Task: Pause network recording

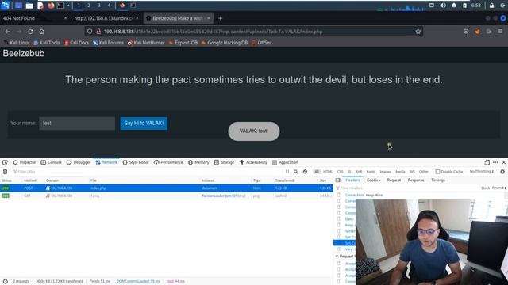Action: (287, 172)
